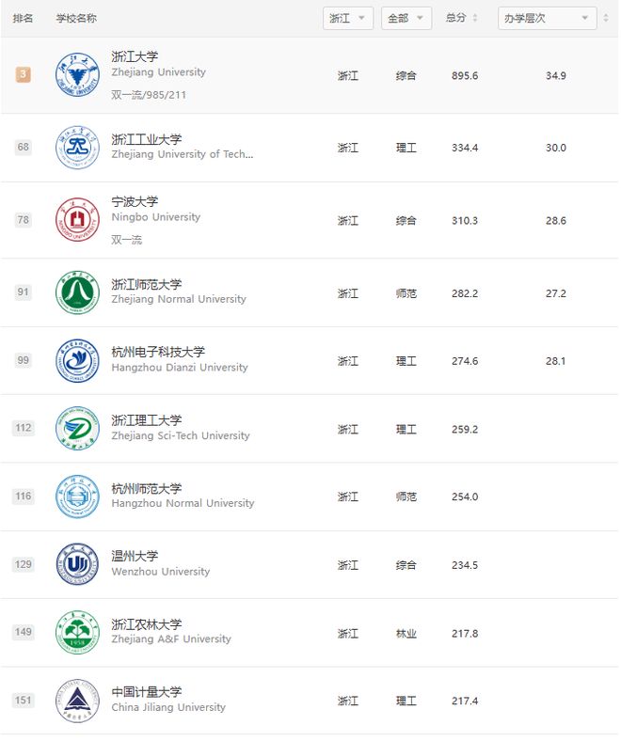Click the Ningbo University red emblem
The width and height of the screenshot is (621, 741).
coord(77,220)
